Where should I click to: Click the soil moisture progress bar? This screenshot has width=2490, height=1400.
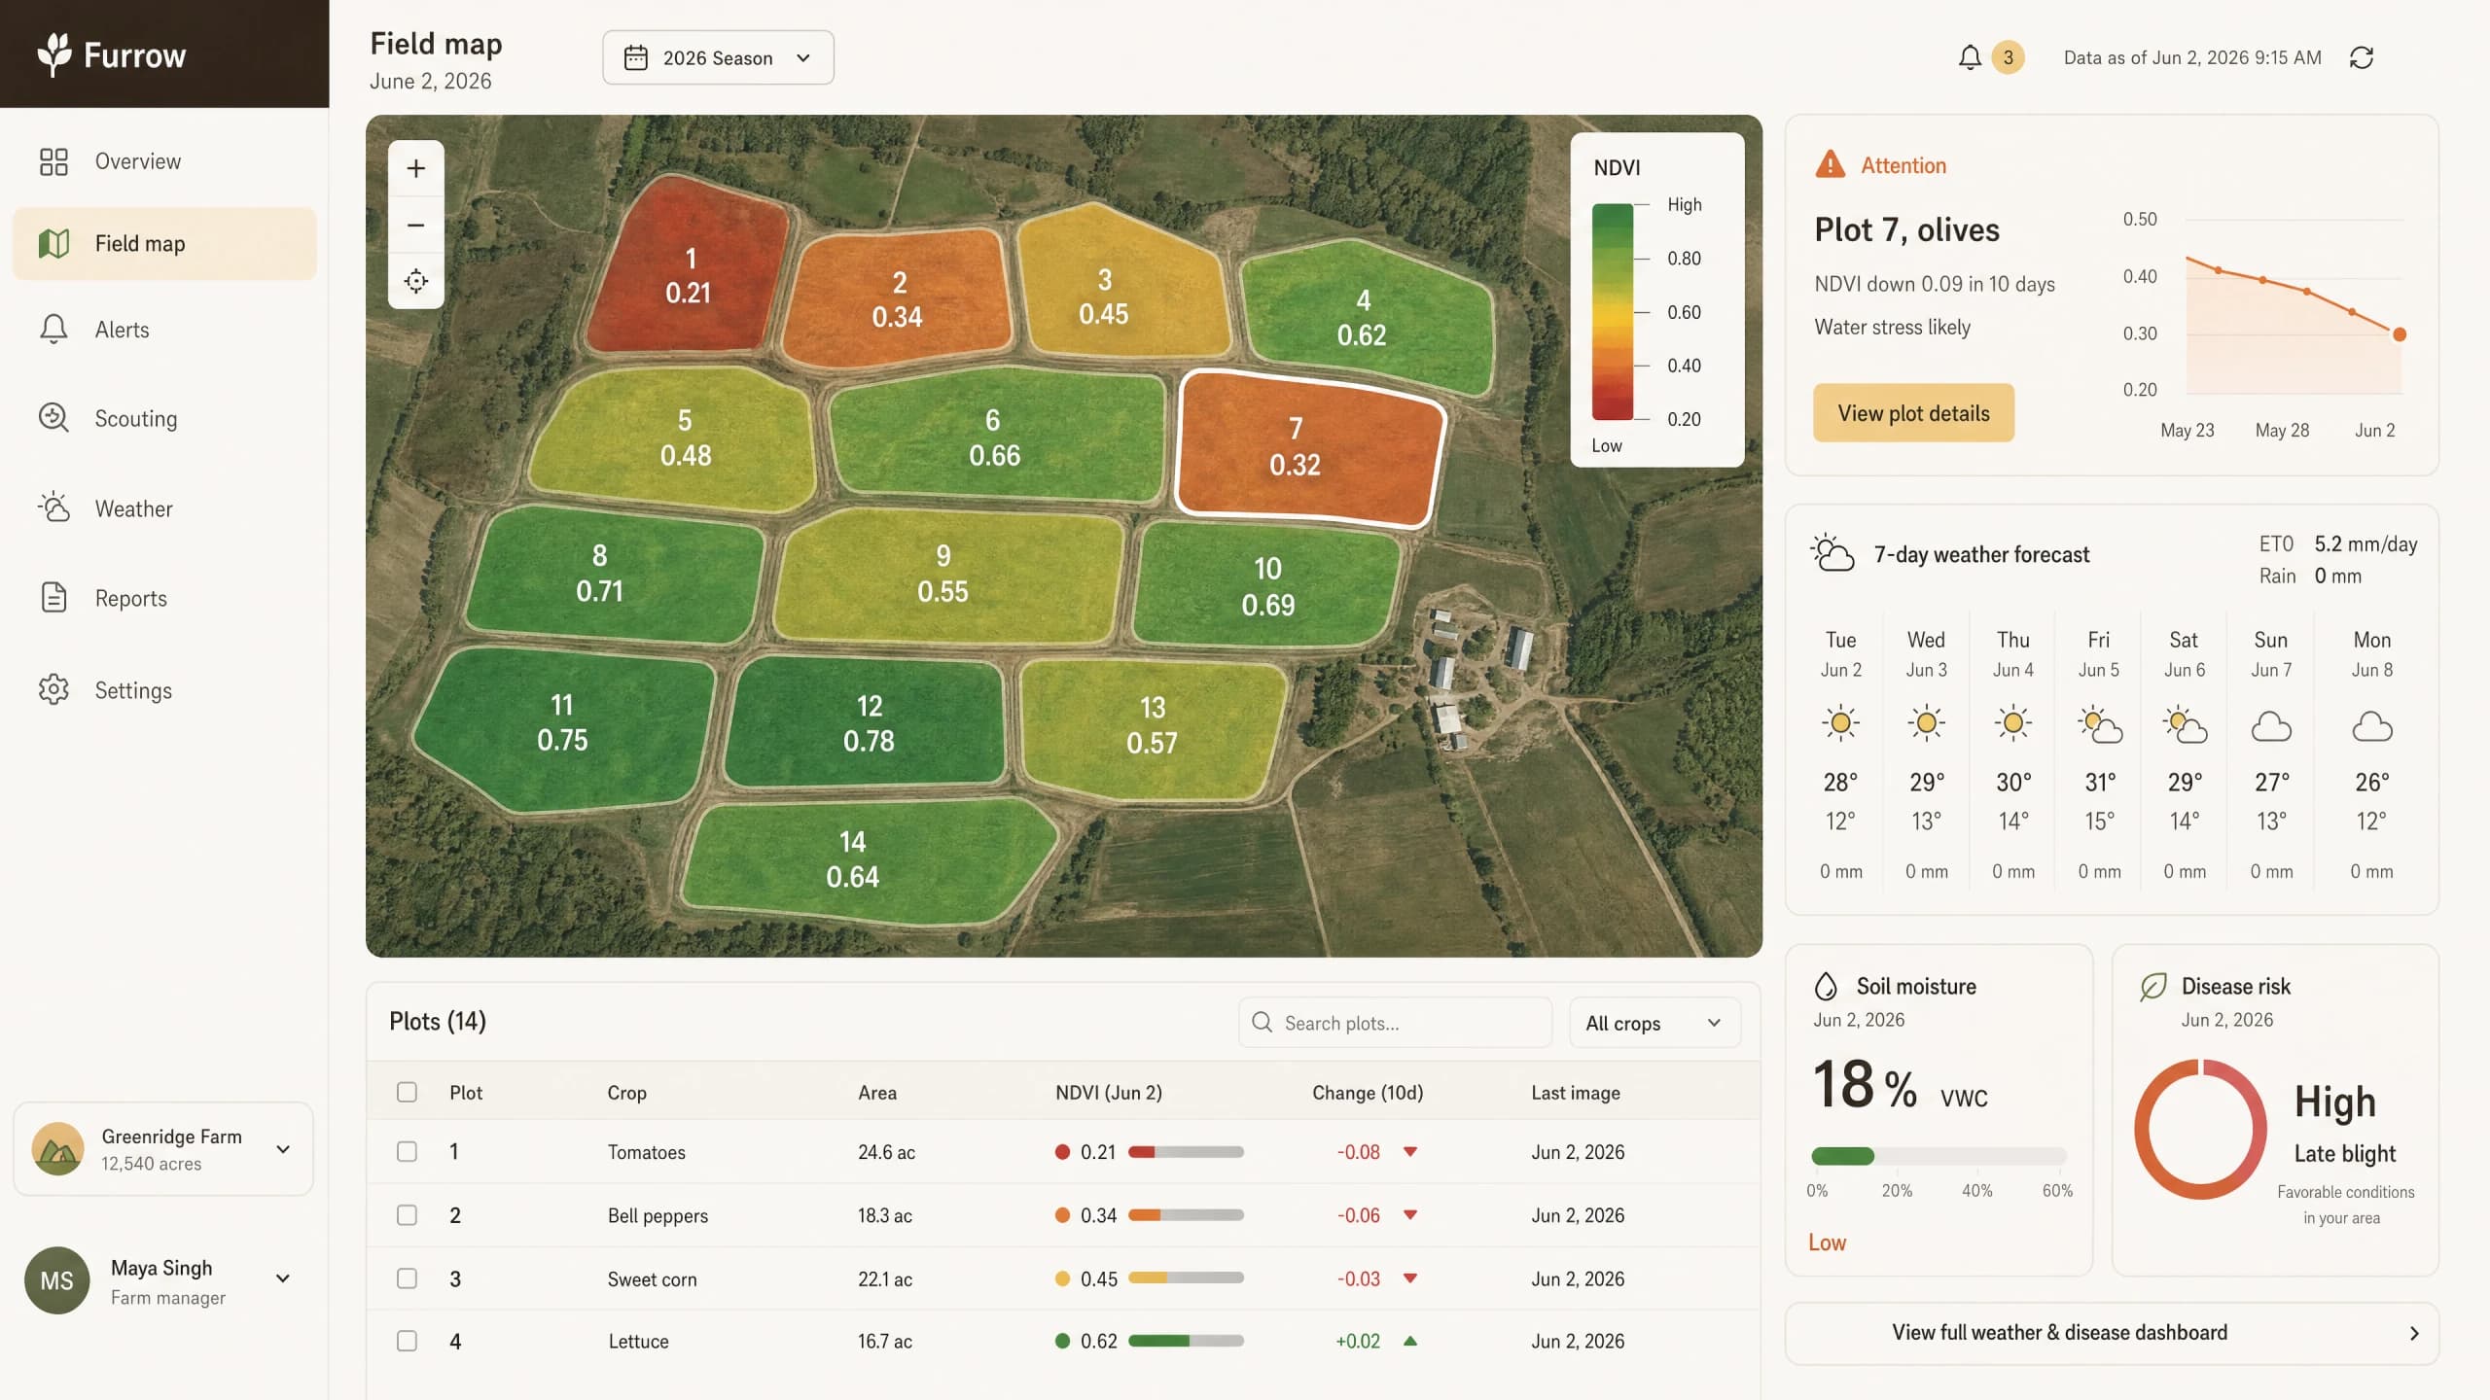(1938, 1156)
